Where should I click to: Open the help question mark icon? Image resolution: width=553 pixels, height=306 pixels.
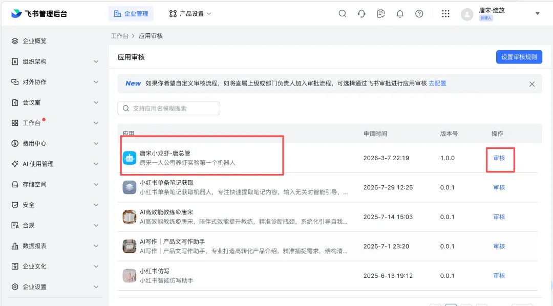[419, 14]
